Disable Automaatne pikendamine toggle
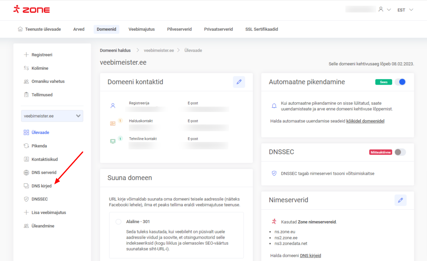 click(400, 82)
